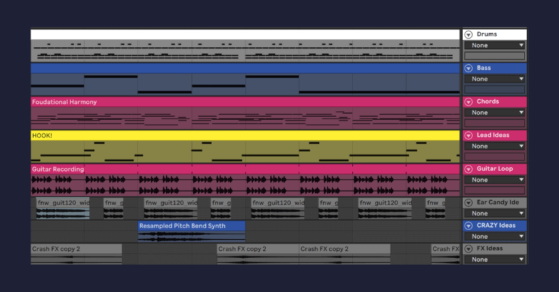
Task: Collapse the Bass track with its fold arrow
Action: (468, 68)
